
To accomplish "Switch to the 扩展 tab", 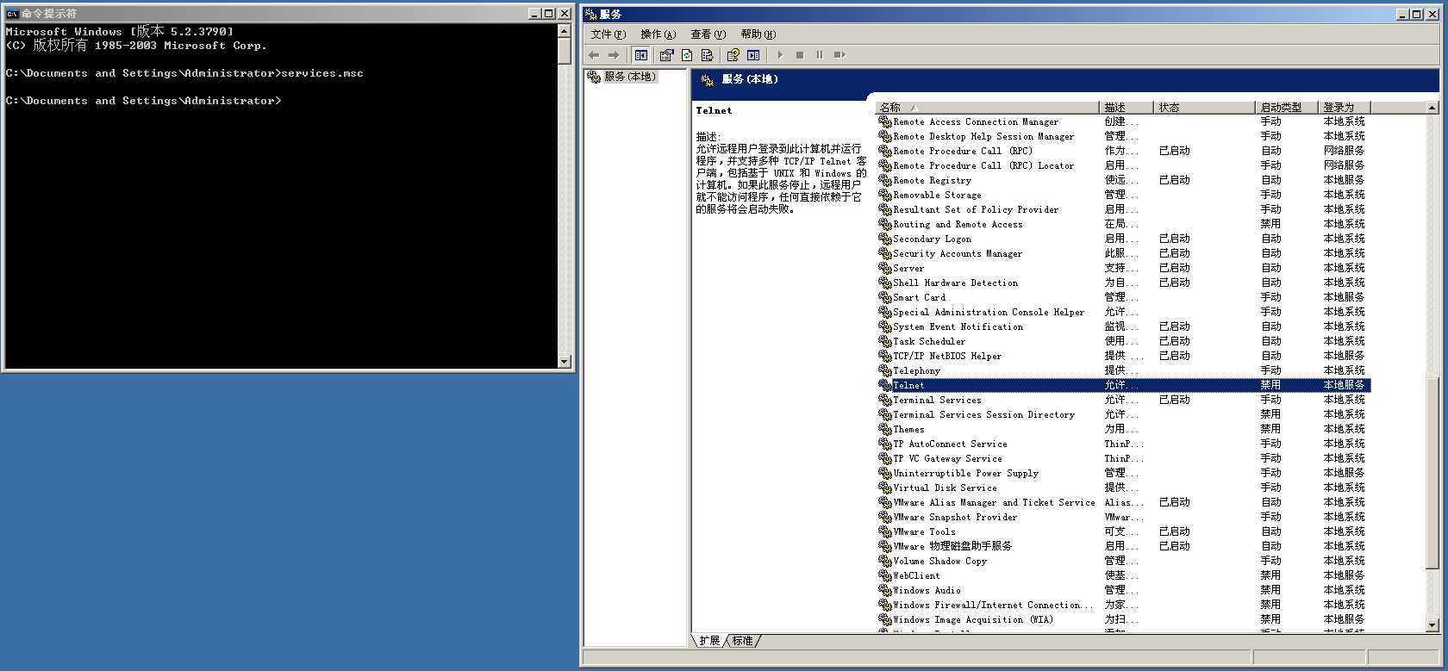I will (x=709, y=641).
